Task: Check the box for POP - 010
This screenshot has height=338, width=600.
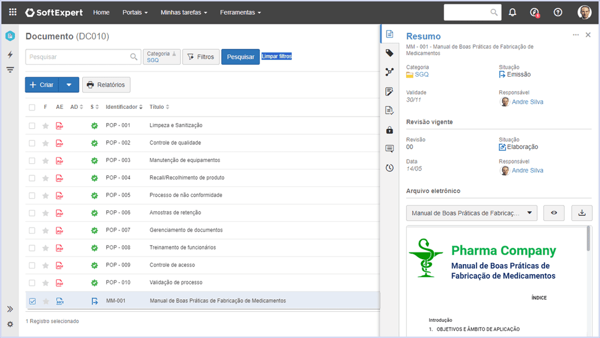Action: pyautogui.click(x=32, y=283)
